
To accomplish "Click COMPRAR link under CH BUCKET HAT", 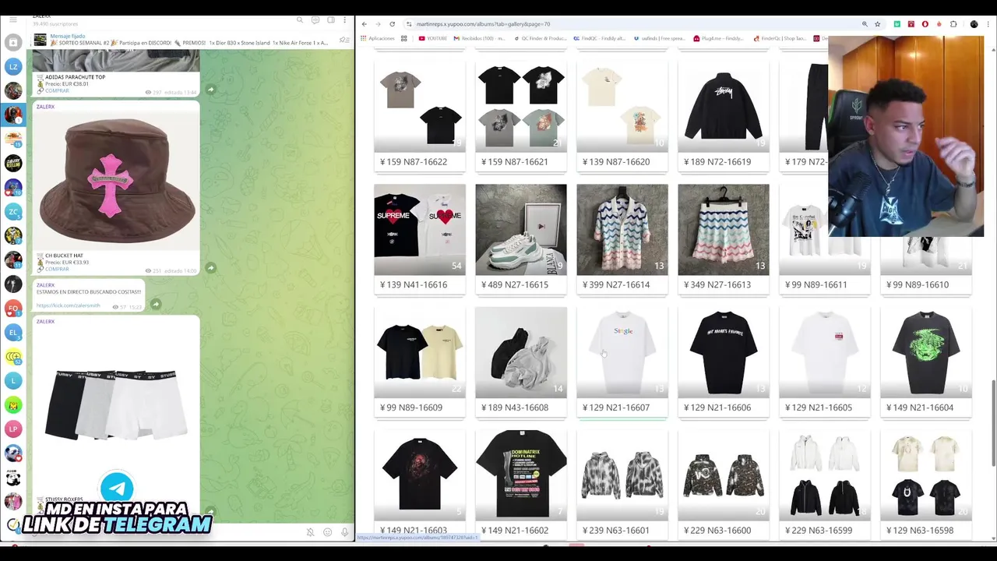I will tap(57, 269).
